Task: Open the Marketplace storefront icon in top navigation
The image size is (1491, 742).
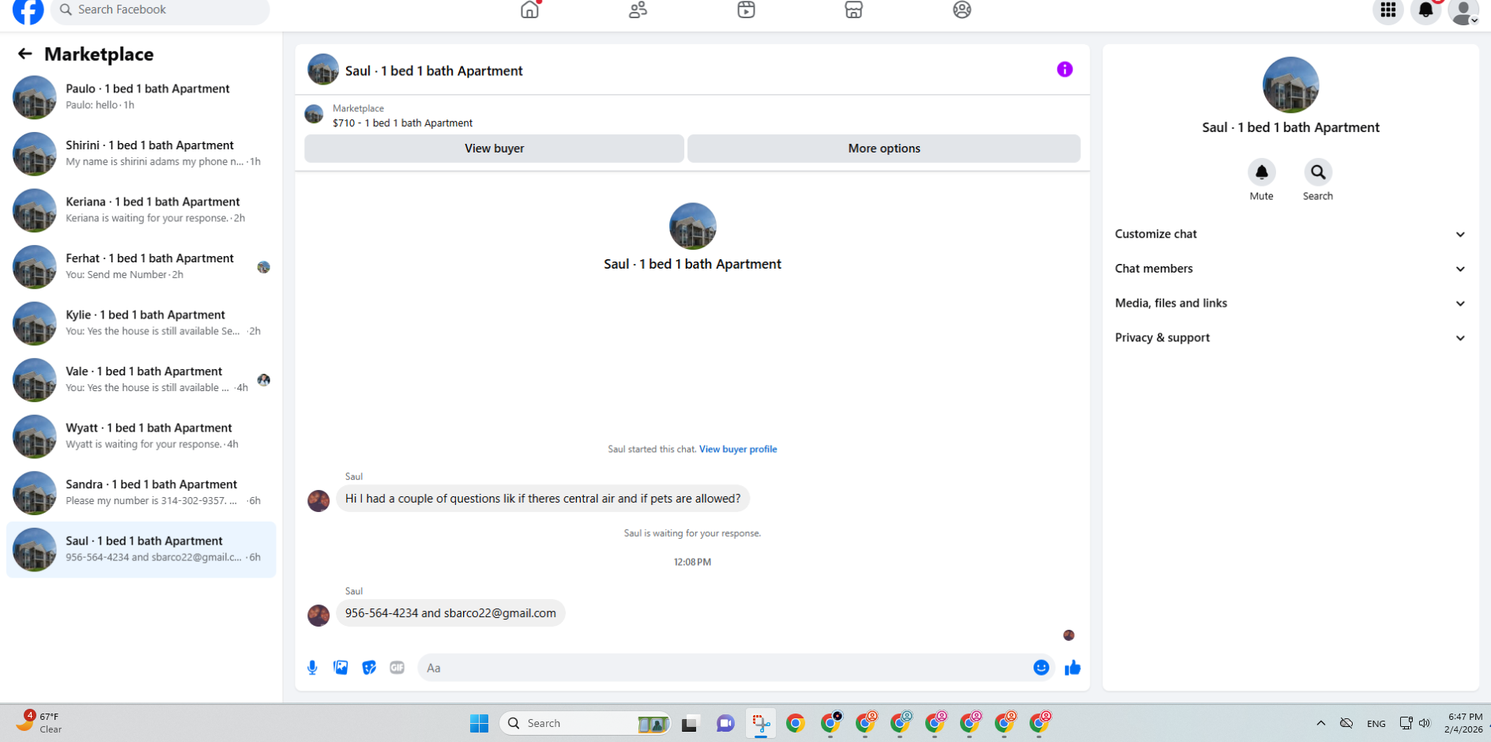Action: (x=853, y=9)
